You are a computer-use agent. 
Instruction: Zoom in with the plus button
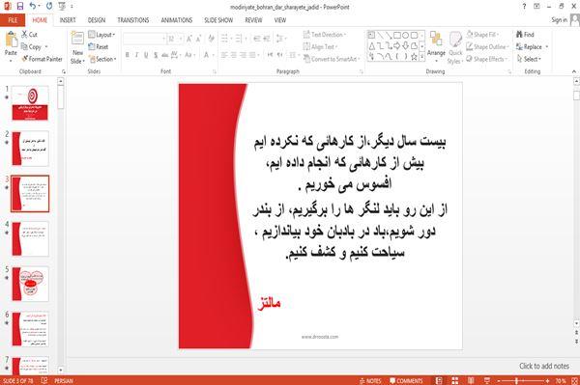point(547,380)
